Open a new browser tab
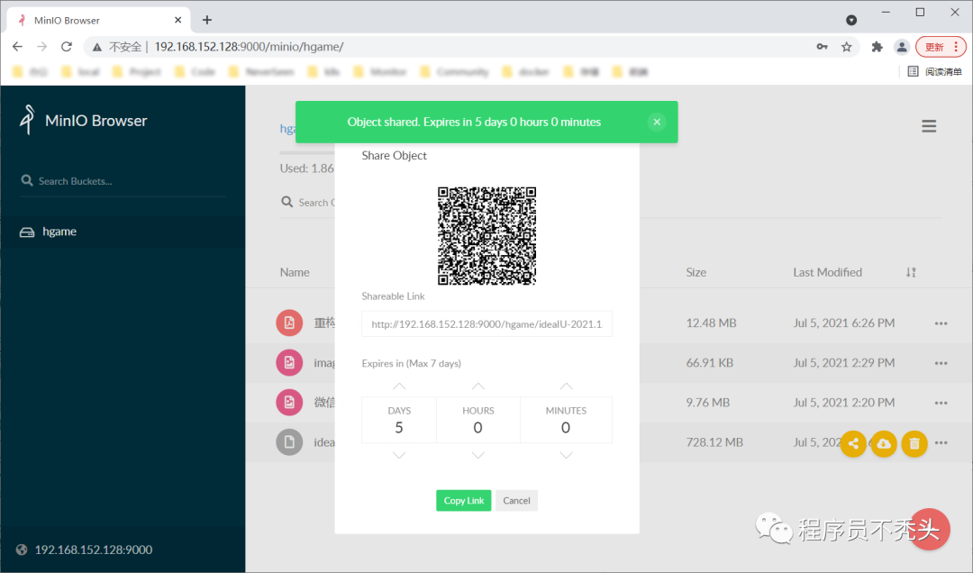The height and width of the screenshot is (573, 973). [x=206, y=20]
